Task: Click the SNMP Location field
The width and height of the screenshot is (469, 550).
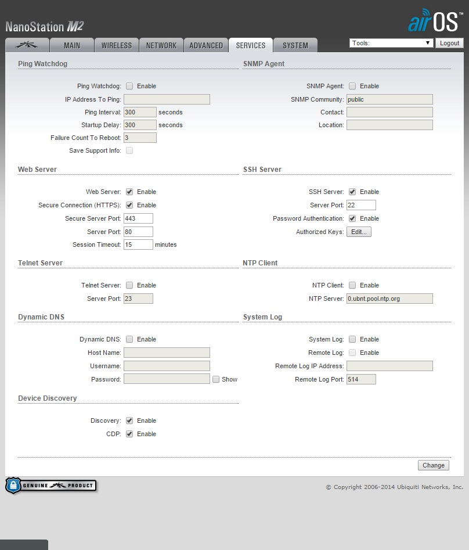Action: tap(390, 125)
